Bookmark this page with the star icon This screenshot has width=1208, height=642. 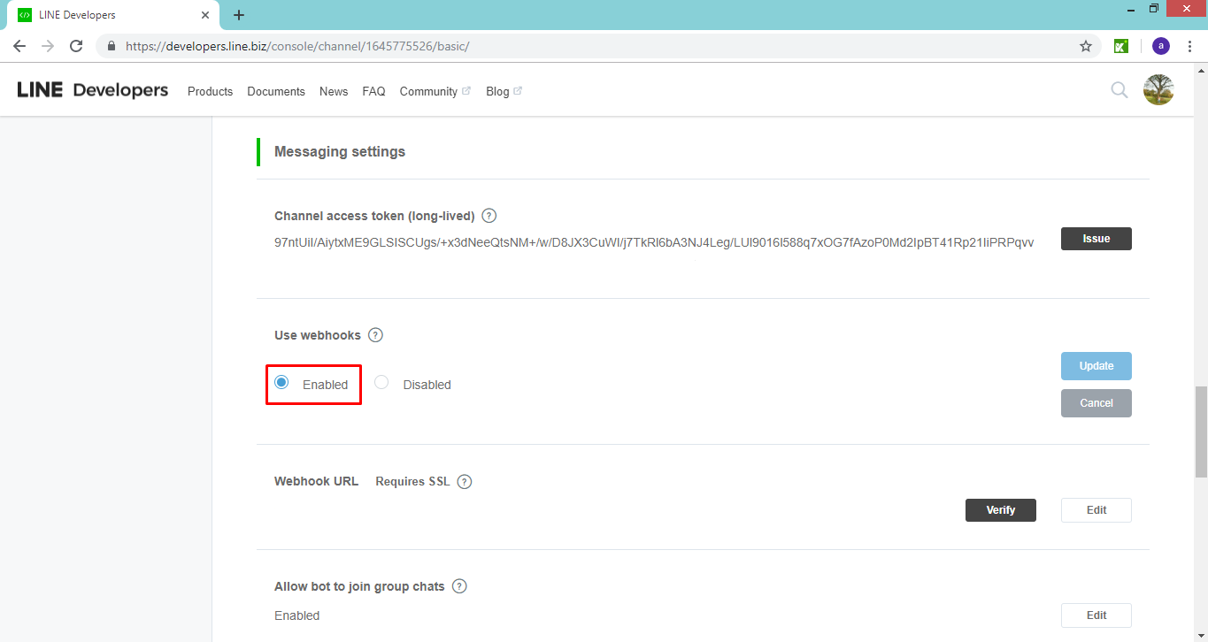pos(1086,46)
